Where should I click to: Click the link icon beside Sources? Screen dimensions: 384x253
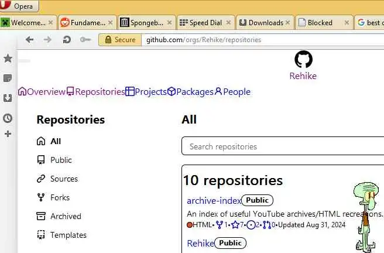[41, 179]
